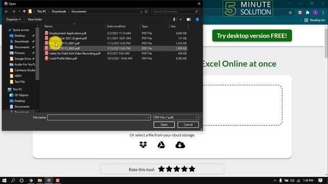Click Downloads in the address breadcrumb
The image size is (328, 184).
coord(59,11)
